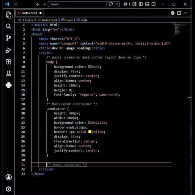Open the Accounts menu
This screenshot has width=195, height=195.
[9, 177]
